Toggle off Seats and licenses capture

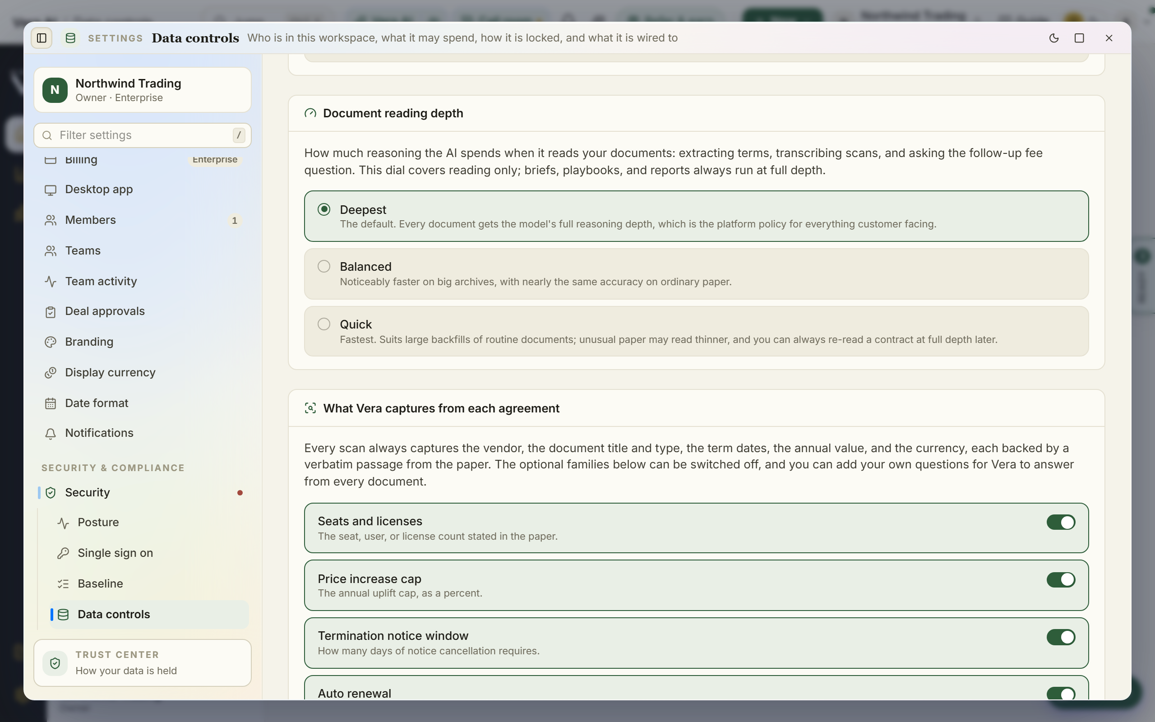coord(1061,522)
